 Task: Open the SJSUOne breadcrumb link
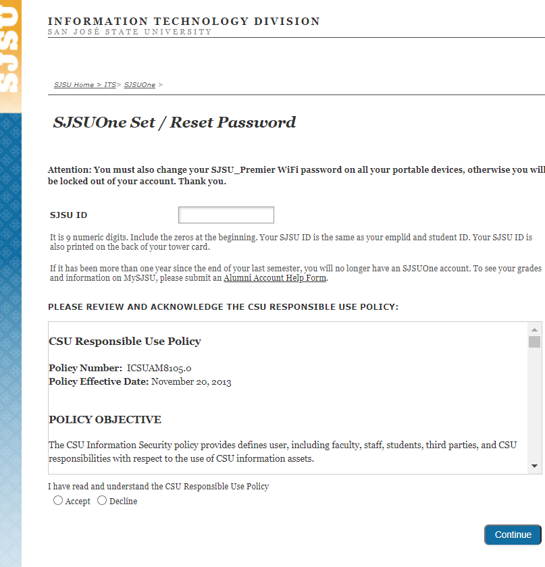[140, 85]
